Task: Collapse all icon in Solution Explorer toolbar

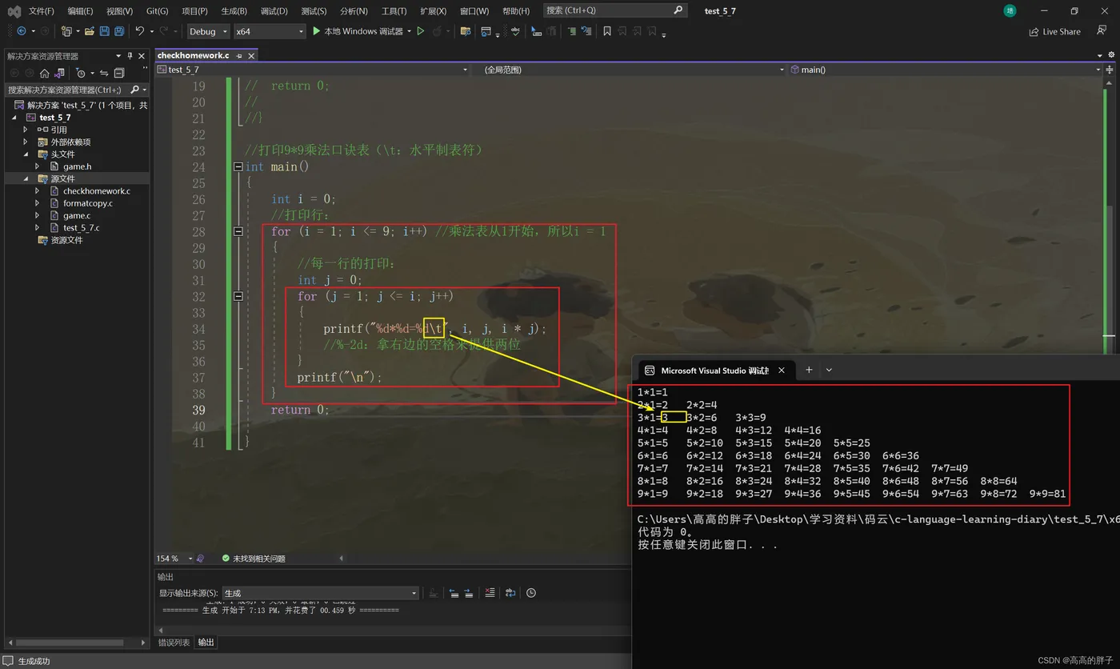Action: point(118,73)
